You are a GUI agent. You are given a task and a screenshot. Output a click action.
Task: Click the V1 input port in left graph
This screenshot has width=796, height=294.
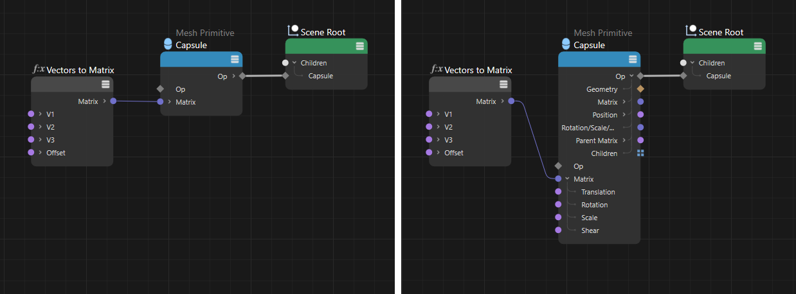(31, 114)
